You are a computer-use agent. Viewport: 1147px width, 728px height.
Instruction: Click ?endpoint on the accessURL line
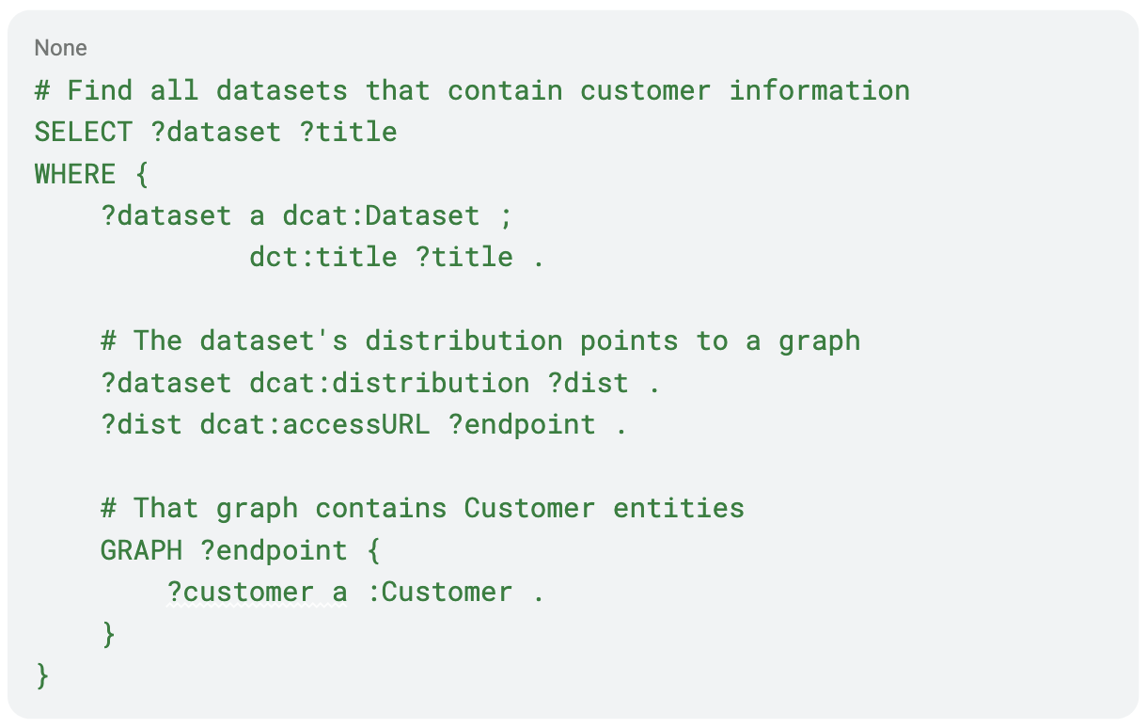[x=522, y=424]
